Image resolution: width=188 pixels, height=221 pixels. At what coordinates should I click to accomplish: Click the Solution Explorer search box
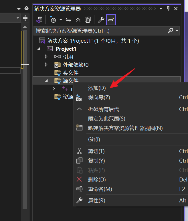pos(100,31)
